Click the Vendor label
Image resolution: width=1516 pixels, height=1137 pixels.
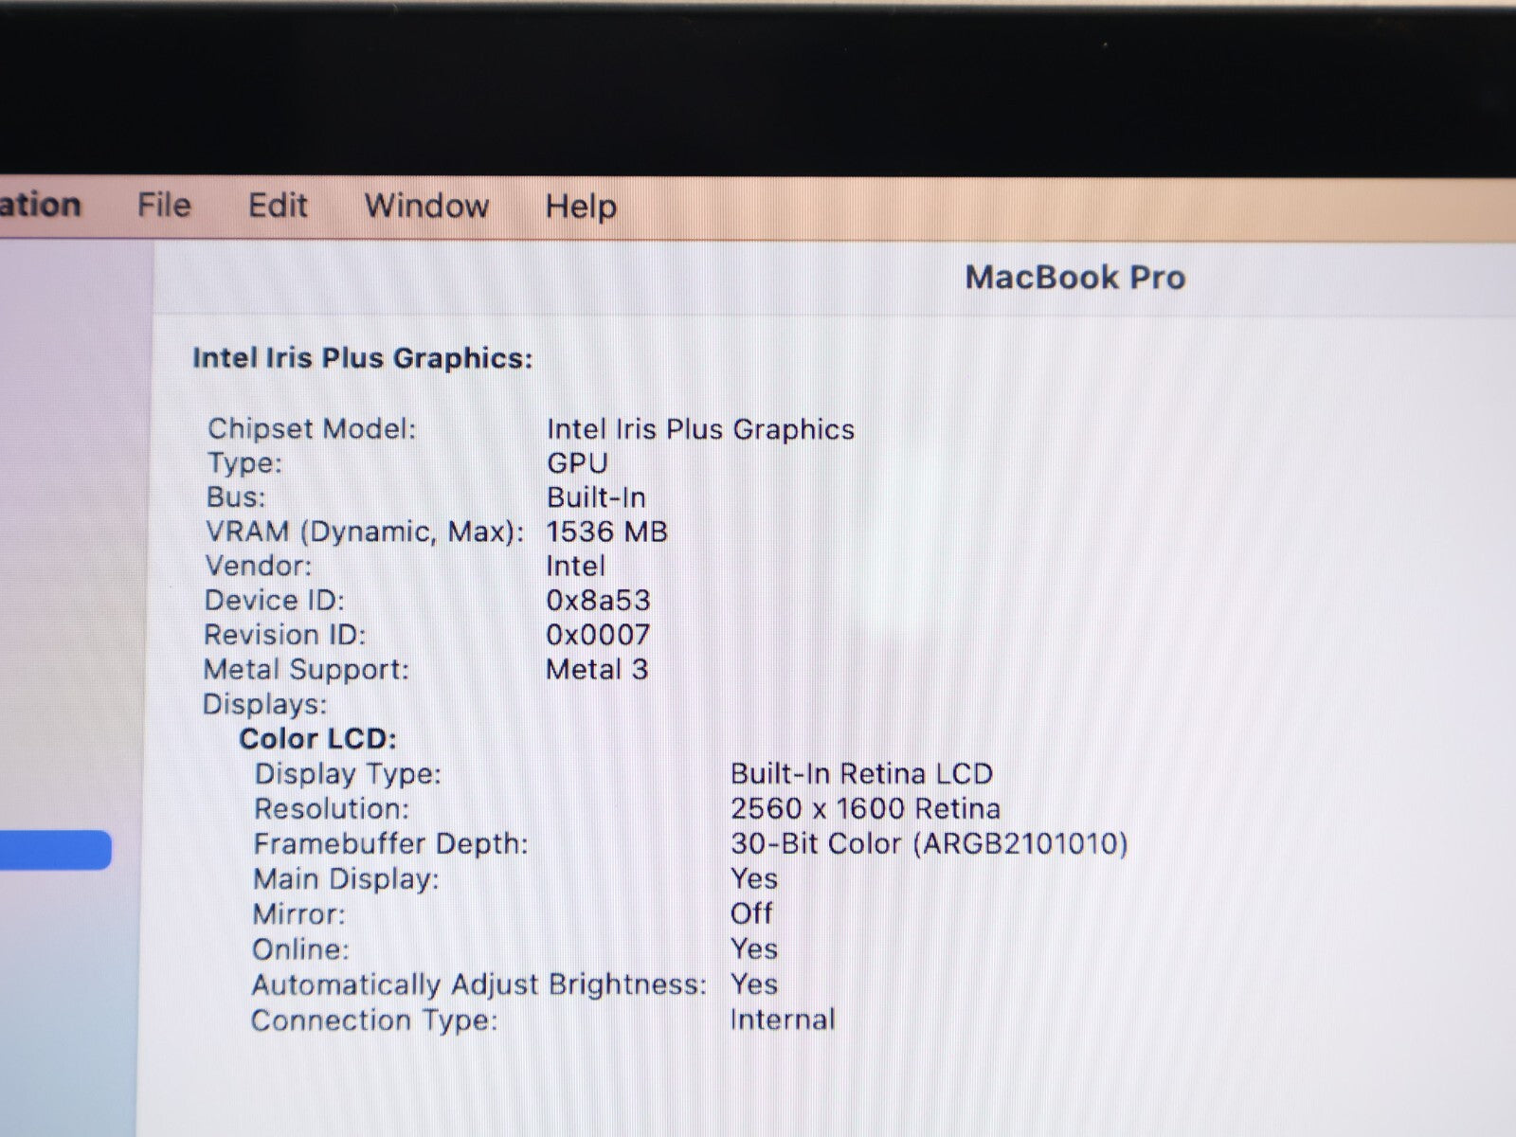pos(259,567)
